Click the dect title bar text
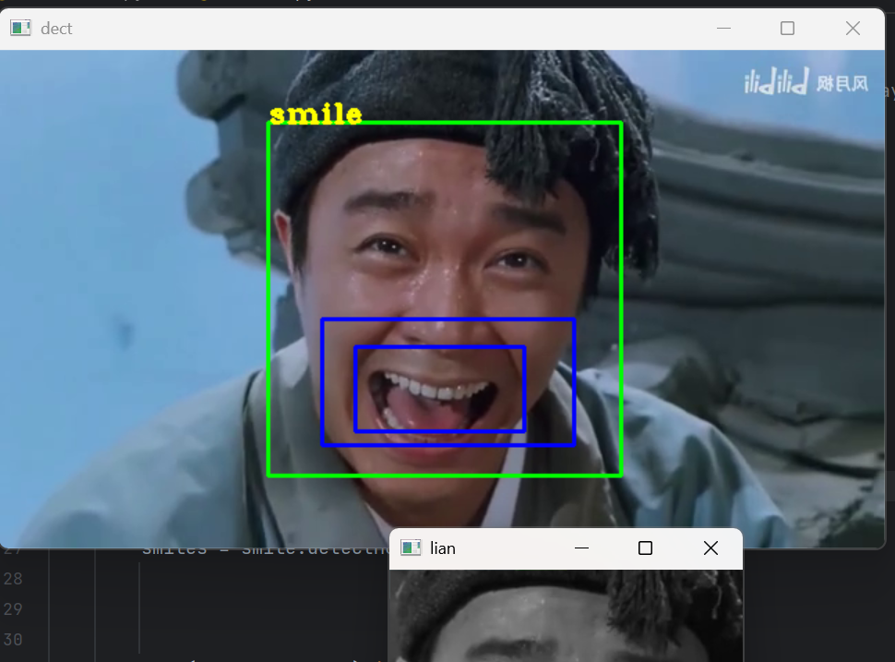Viewport: 895px width, 662px height. click(56, 29)
